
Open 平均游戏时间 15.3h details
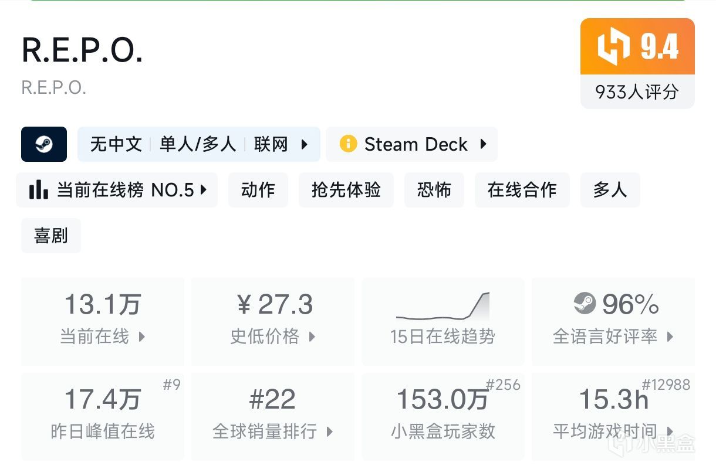(613, 416)
